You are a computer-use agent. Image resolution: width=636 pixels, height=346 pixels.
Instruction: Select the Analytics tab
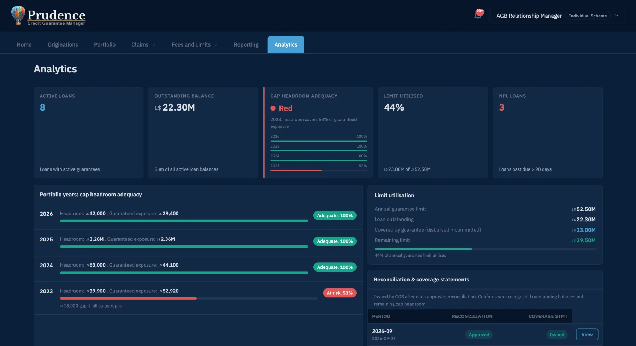(x=286, y=44)
